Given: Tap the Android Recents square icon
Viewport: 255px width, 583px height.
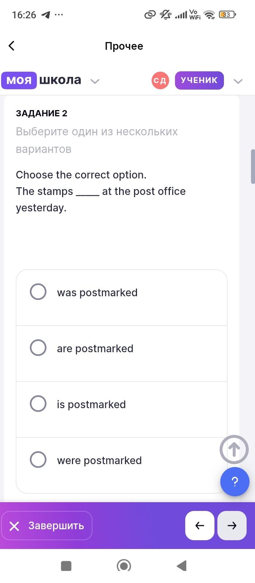Looking at the screenshot, I should (x=66, y=566).
